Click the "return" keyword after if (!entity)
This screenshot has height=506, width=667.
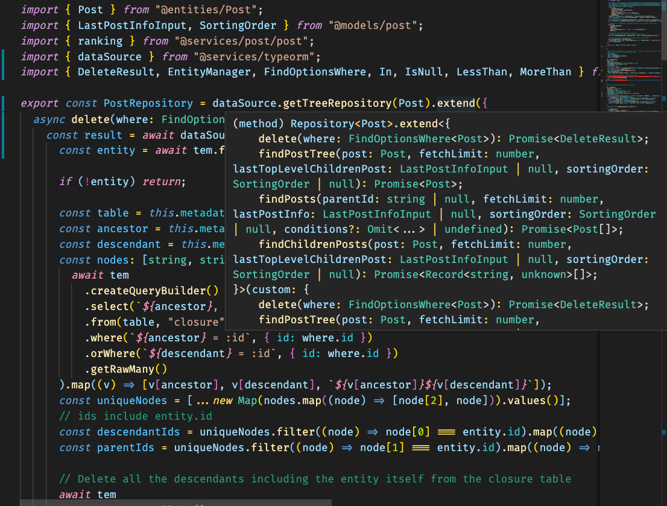pyautogui.click(x=161, y=182)
